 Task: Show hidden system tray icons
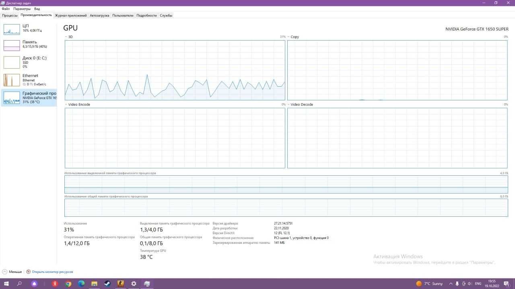[451, 283]
